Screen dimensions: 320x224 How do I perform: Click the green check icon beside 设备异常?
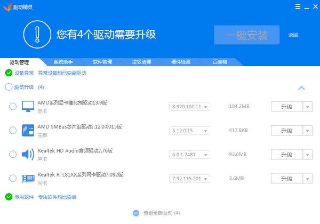(9, 73)
